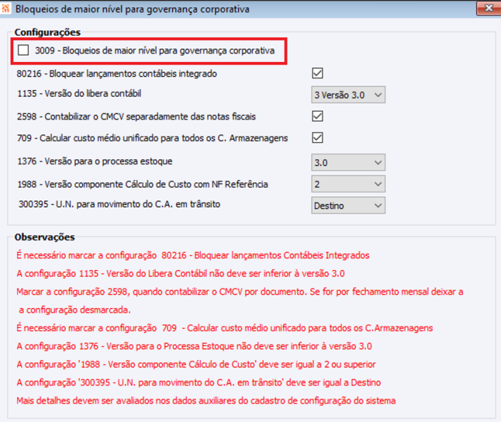This screenshot has height=422, width=501.
Task: Enable checkbox 3009 Bloqueios de maior nível
Action: 23,50
